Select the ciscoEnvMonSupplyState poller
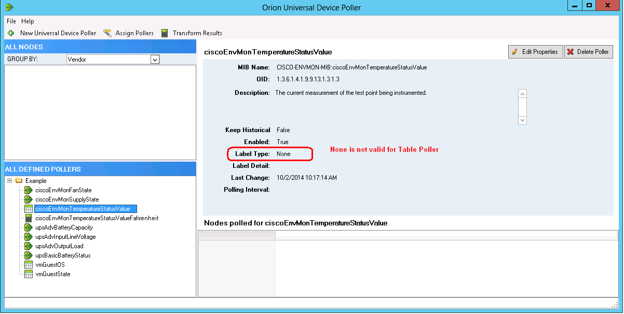This screenshot has height=314, width=624. coord(67,199)
